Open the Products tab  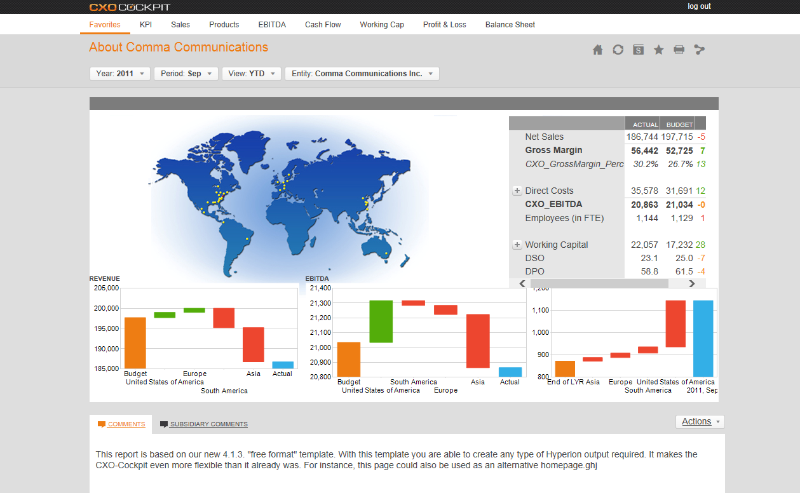224,25
